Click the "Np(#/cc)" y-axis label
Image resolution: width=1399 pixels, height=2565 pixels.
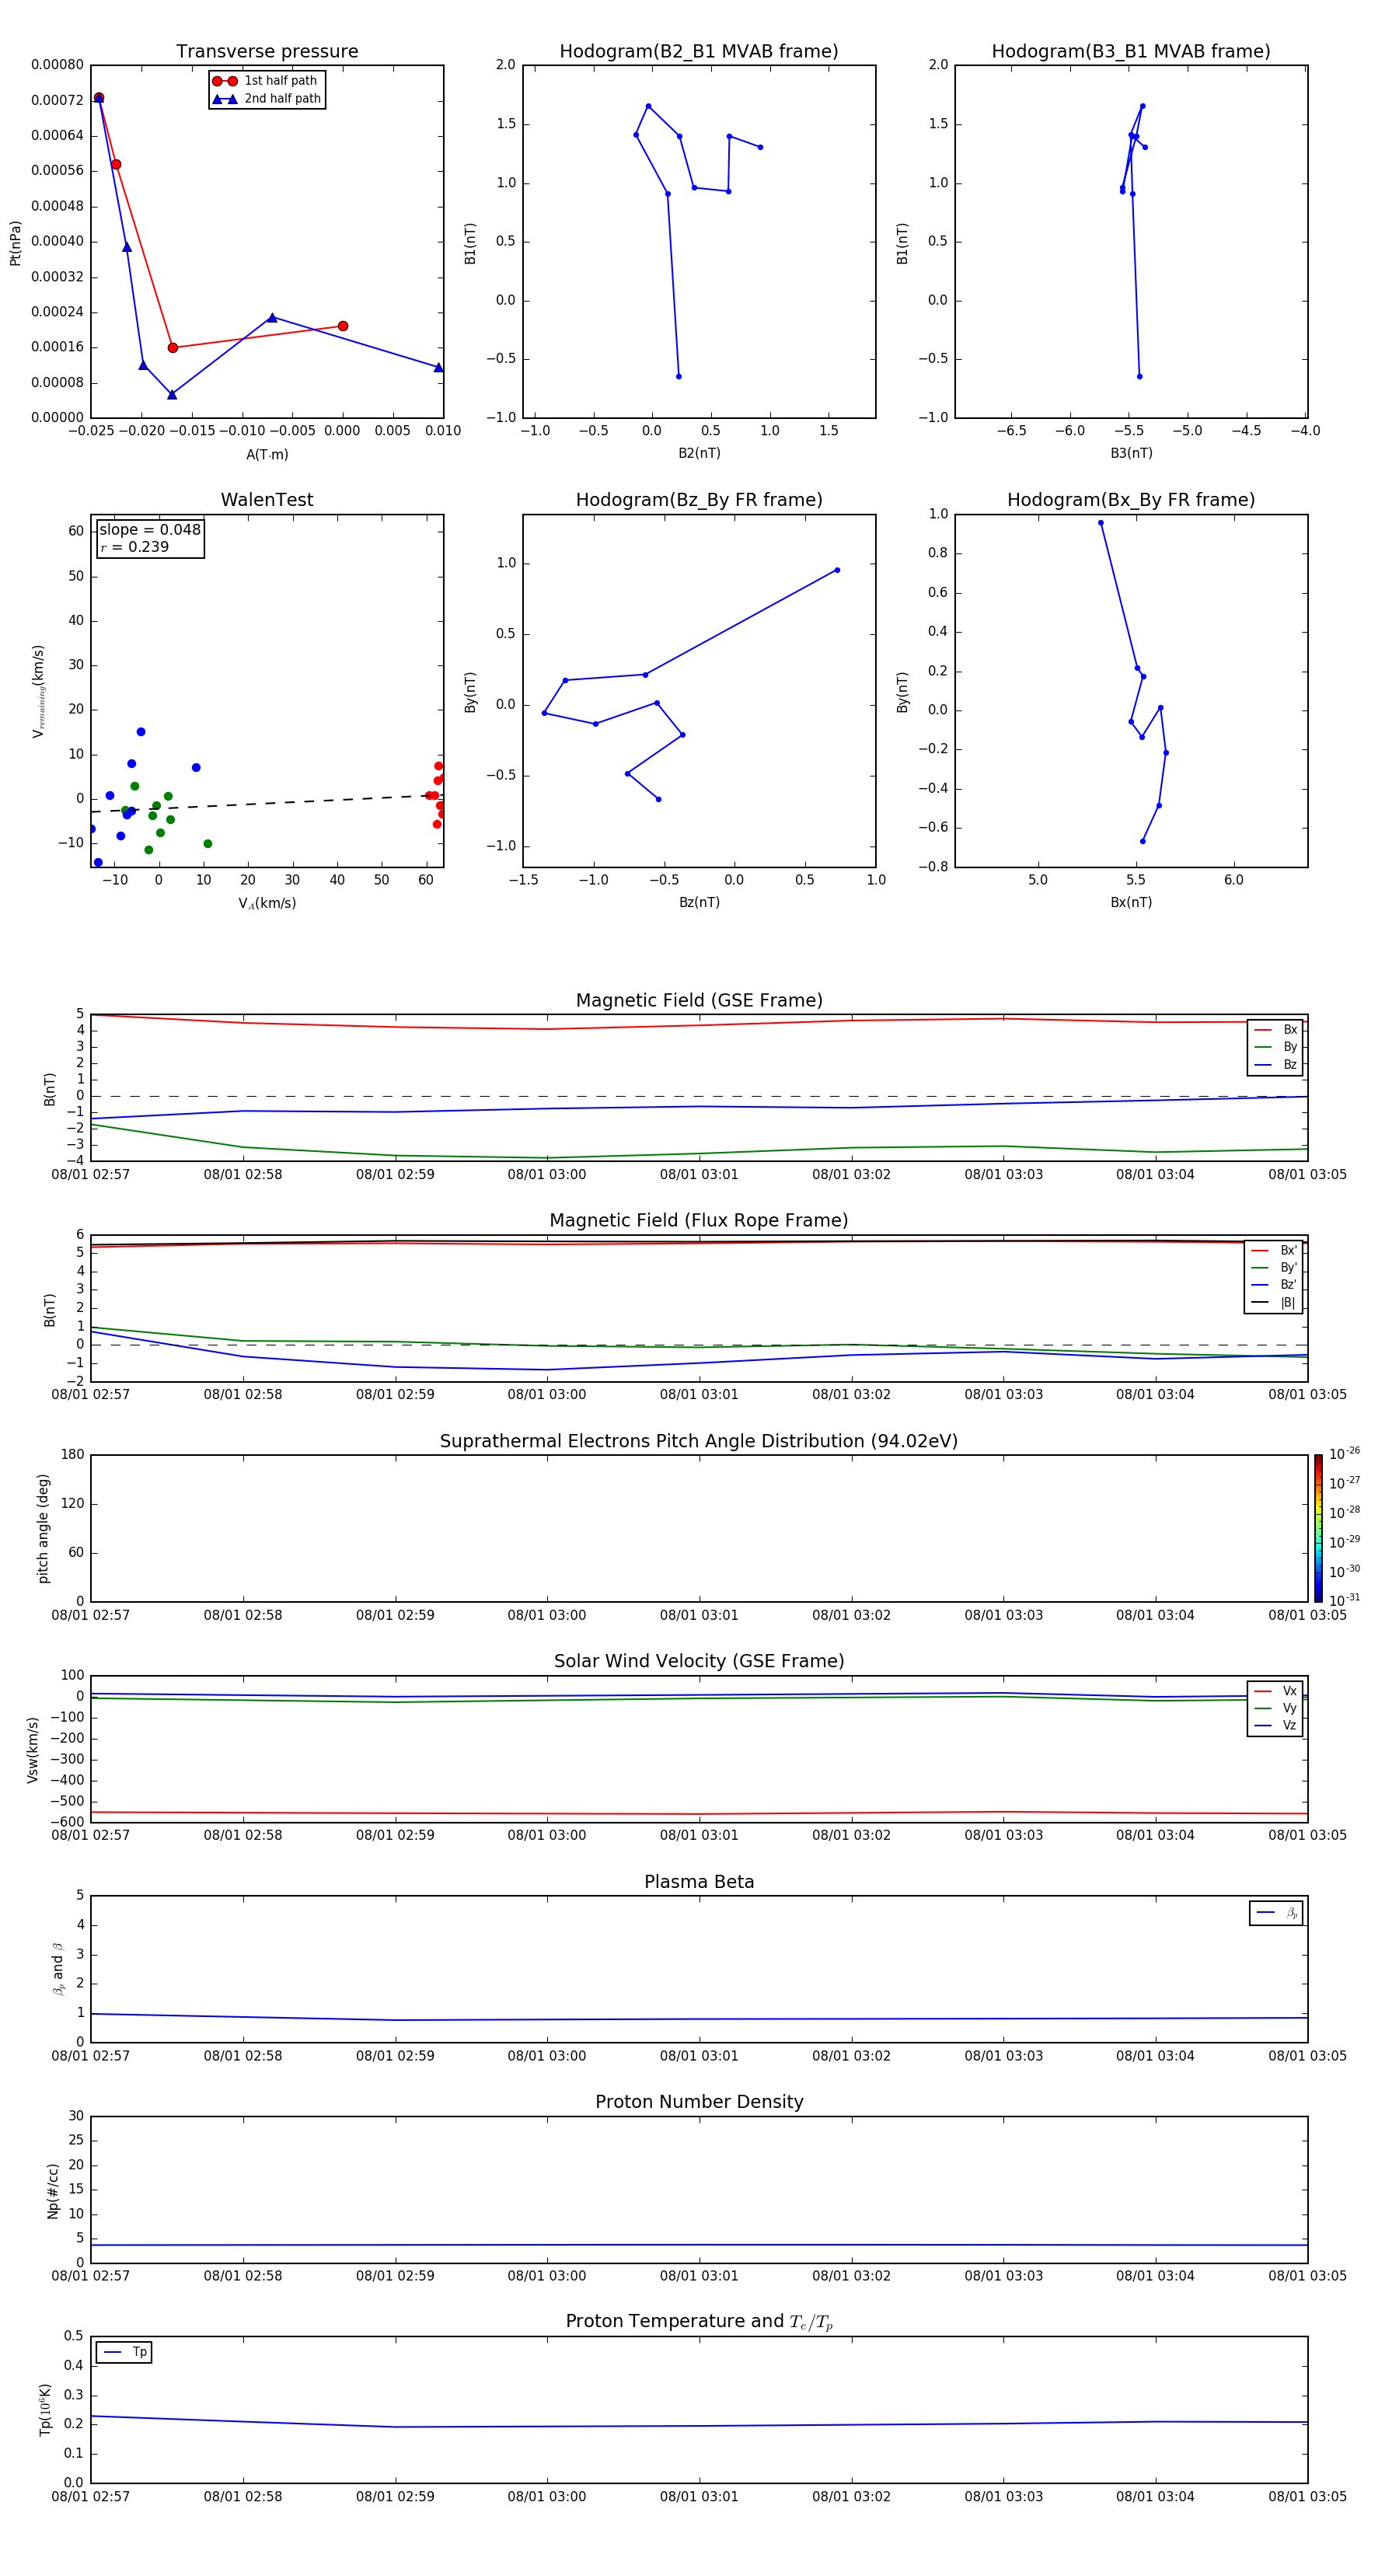(x=53, y=2190)
